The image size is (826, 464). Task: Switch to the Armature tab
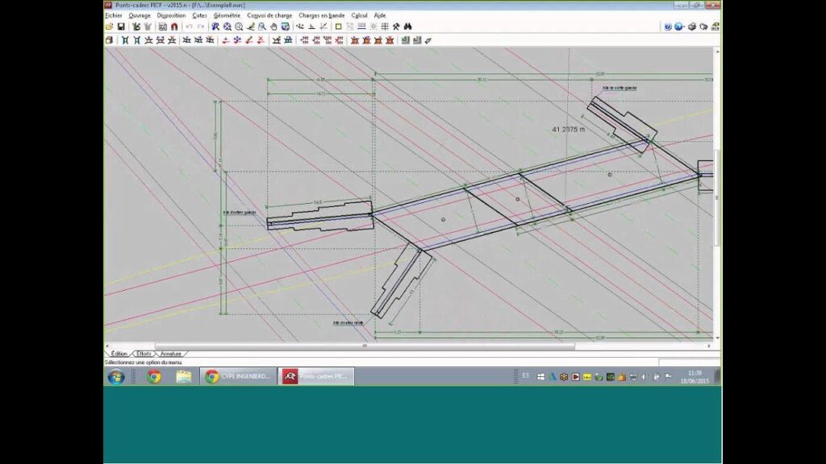(171, 354)
